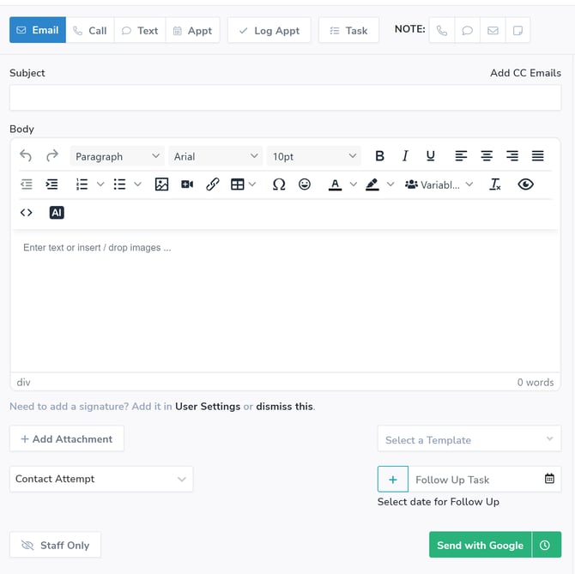575x574 pixels.
Task: Click the insert image icon
Action: 161,184
